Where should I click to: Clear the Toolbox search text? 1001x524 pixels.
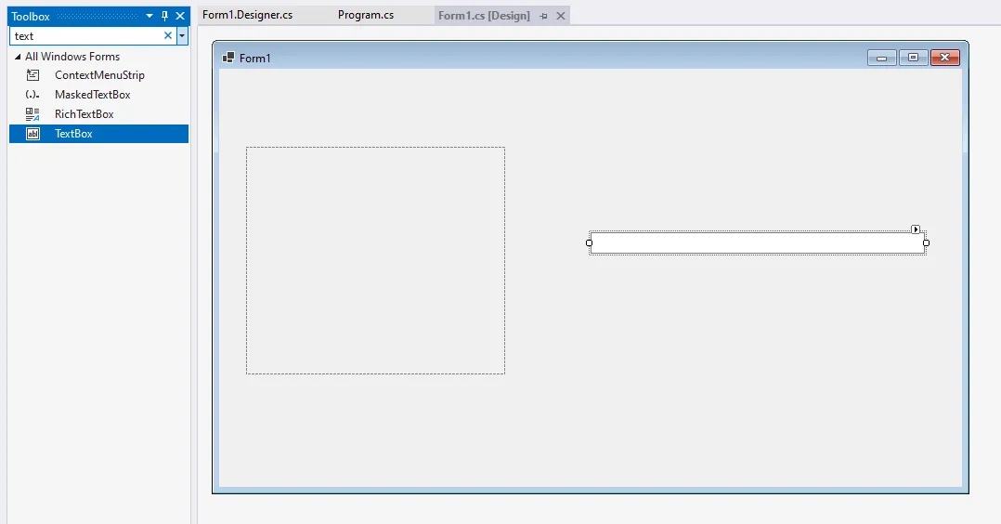point(168,35)
